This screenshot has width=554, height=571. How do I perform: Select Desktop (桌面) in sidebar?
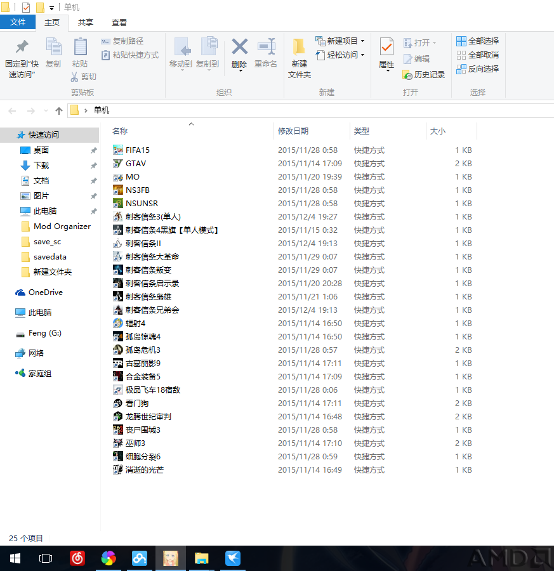pyautogui.click(x=41, y=150)
